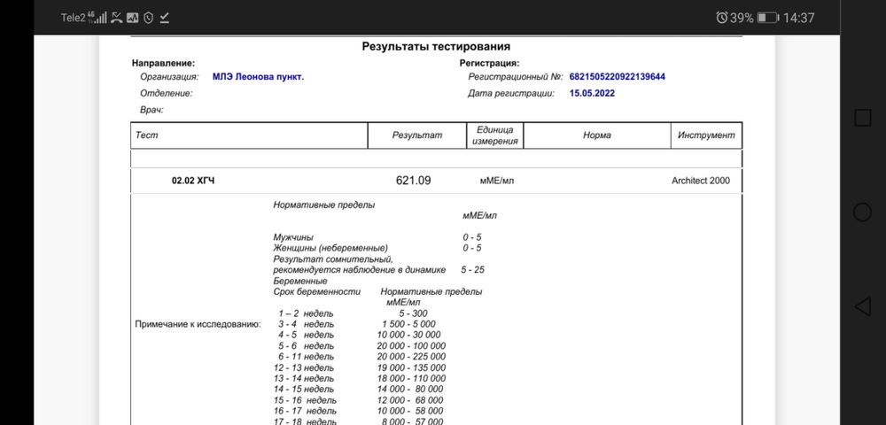Select the text Нормативные пределы at top
886x425 pixels.
click(x=323, y=205)
